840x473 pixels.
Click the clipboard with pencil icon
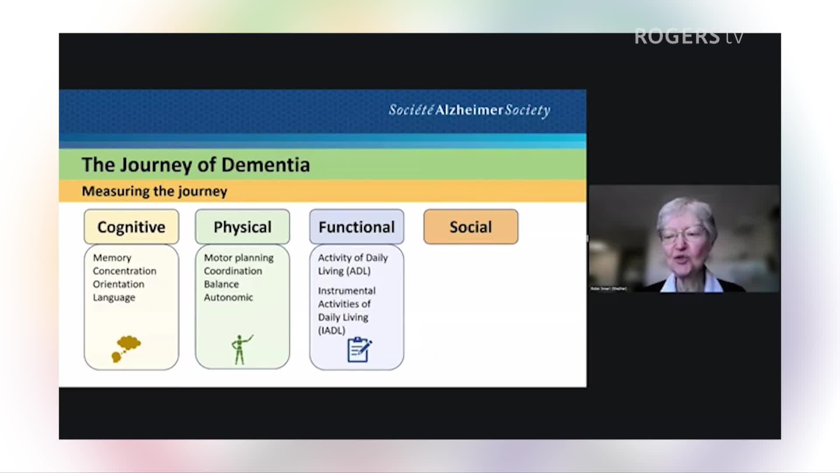(x=359, y=349)
